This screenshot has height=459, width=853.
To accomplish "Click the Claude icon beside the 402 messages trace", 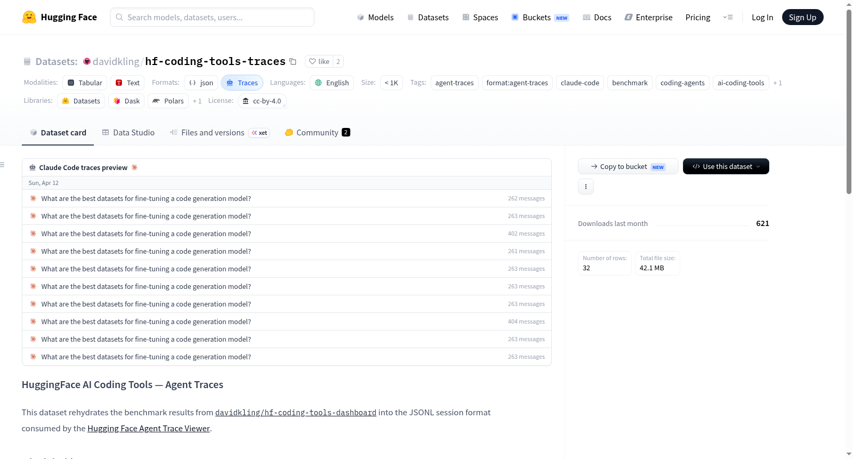I will [33, 233].
